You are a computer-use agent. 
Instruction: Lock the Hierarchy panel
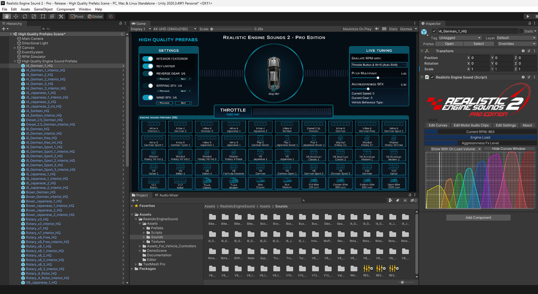click(120, 23)
